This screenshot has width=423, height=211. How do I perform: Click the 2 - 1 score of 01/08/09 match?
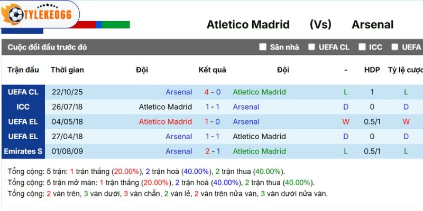tap(212, 151)
